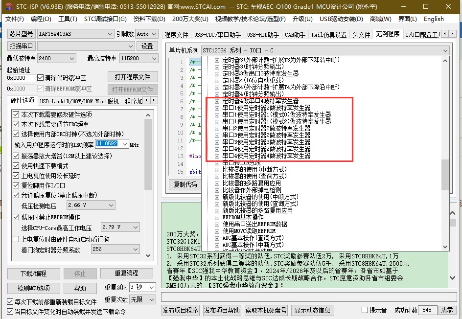Viewport: 462px width, 319px height.
Task: Open the 文件(F) menu
Action: (x=15, y=19)
